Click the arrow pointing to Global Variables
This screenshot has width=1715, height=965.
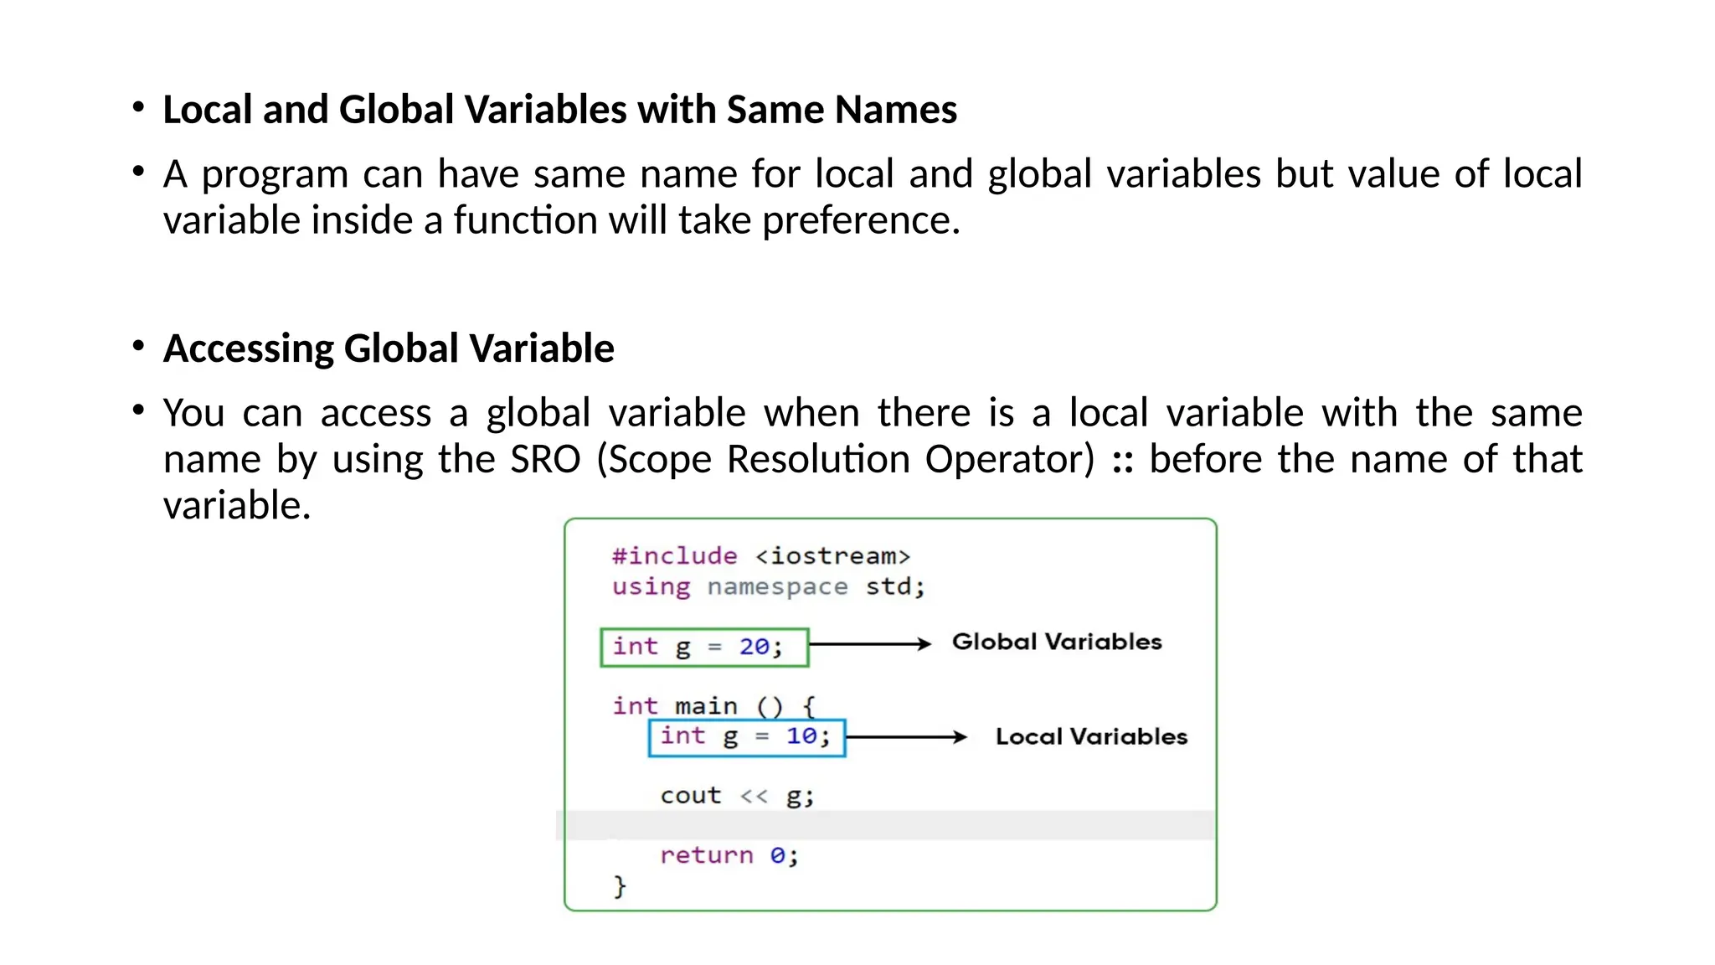[x=870, y=643]
